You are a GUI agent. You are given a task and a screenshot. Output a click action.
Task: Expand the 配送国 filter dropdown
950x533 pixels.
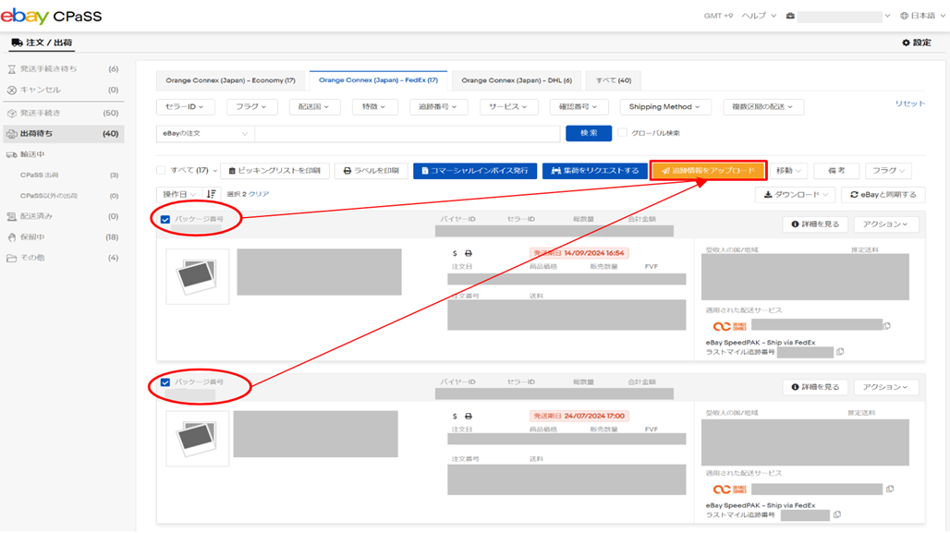coord(313,106)
